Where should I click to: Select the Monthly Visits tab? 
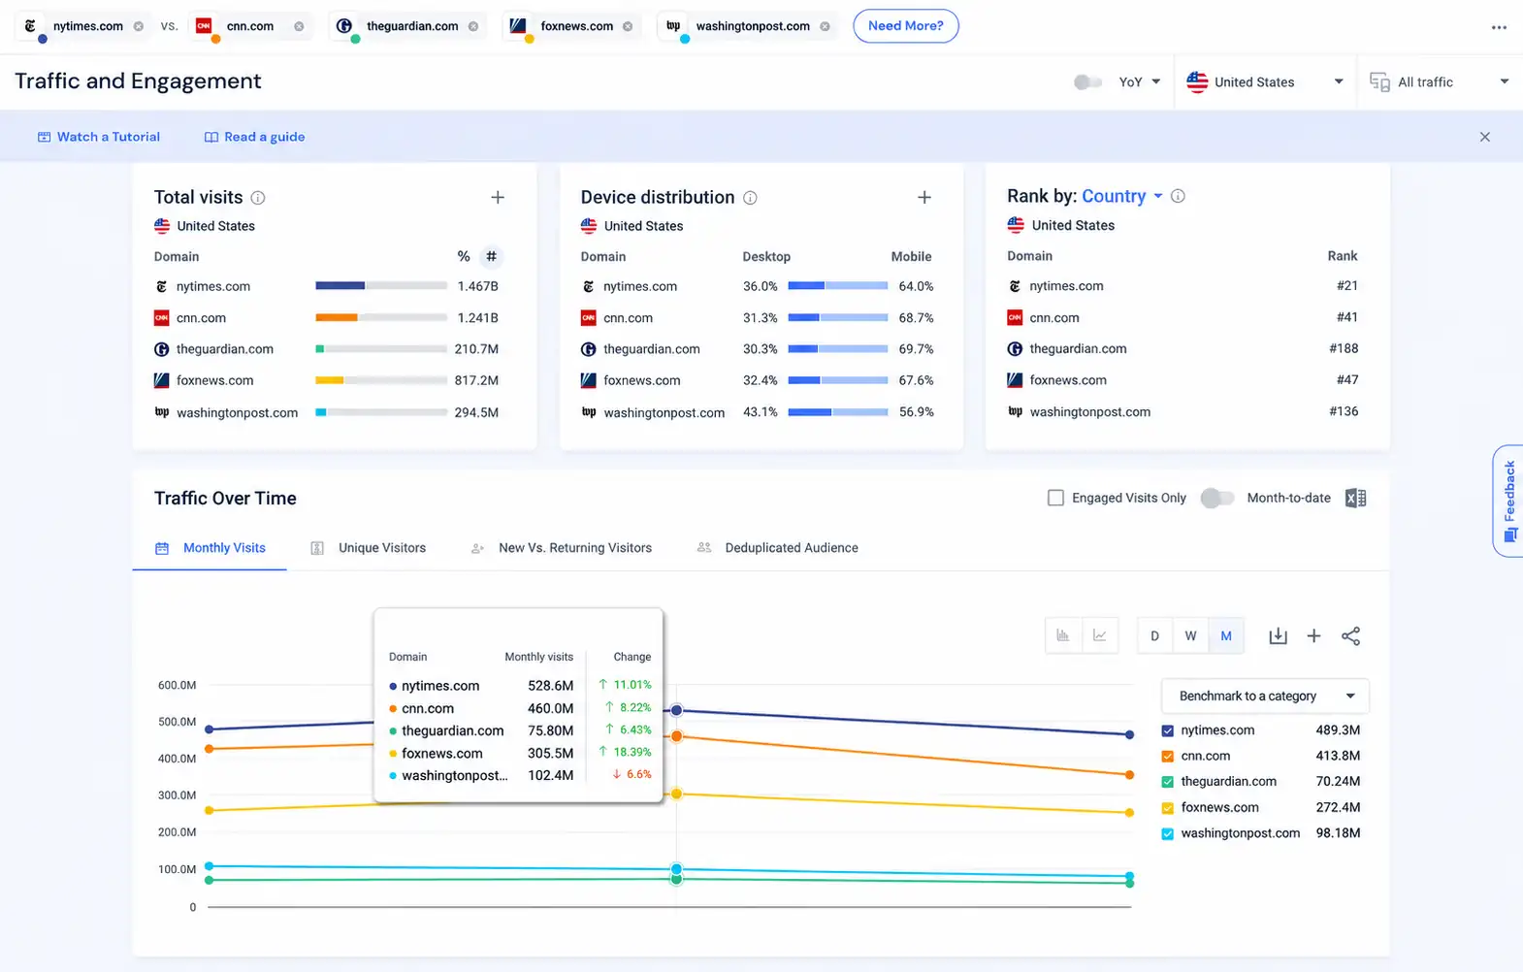211,548
